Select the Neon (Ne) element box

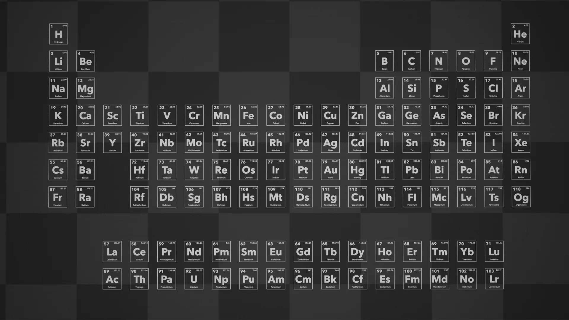(x=520, y=61)
